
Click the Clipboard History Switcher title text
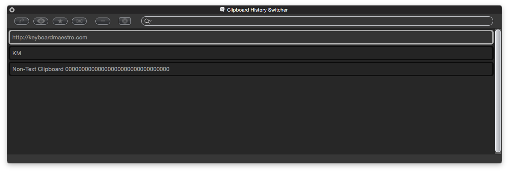[257, 10]
